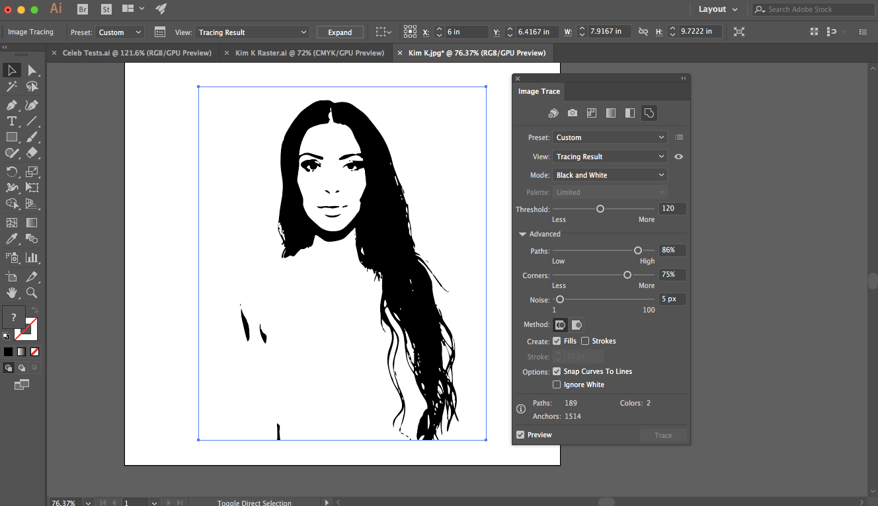Collapse the Advanced section
Image resolution: width=878 pixels, height=506 pixels.
pos(523,233)
